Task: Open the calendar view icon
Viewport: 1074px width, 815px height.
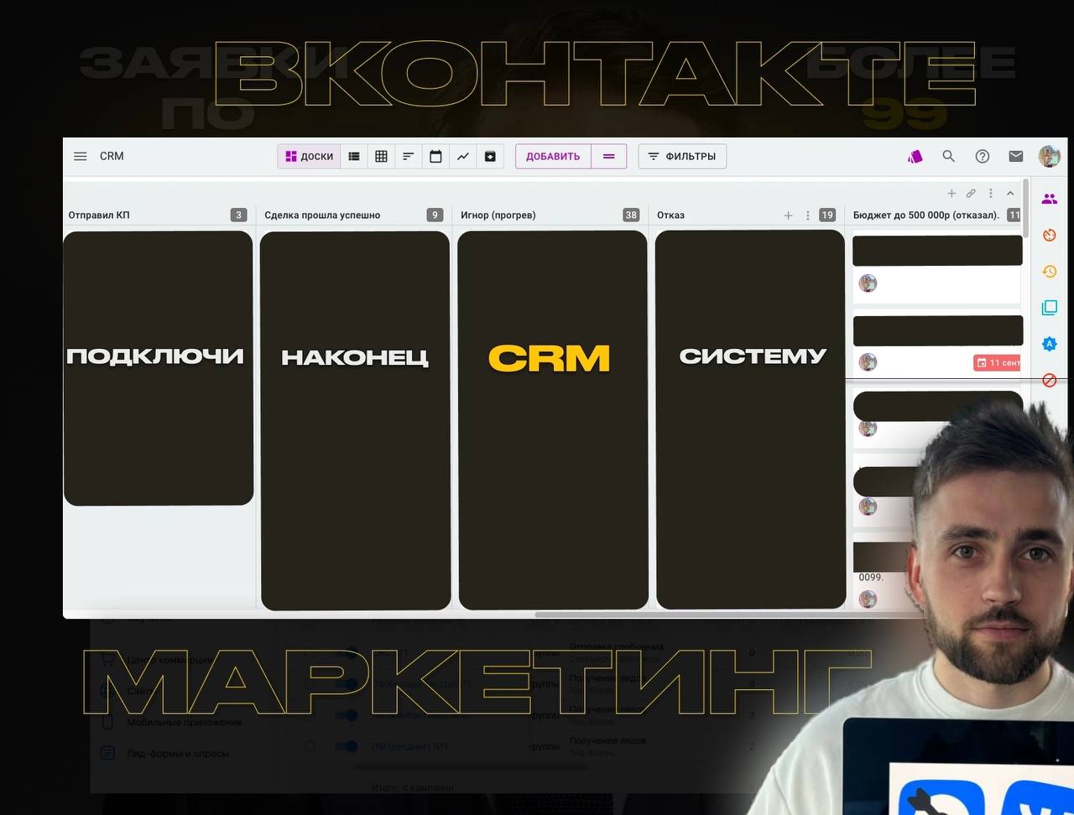Action: click(435, 156)
